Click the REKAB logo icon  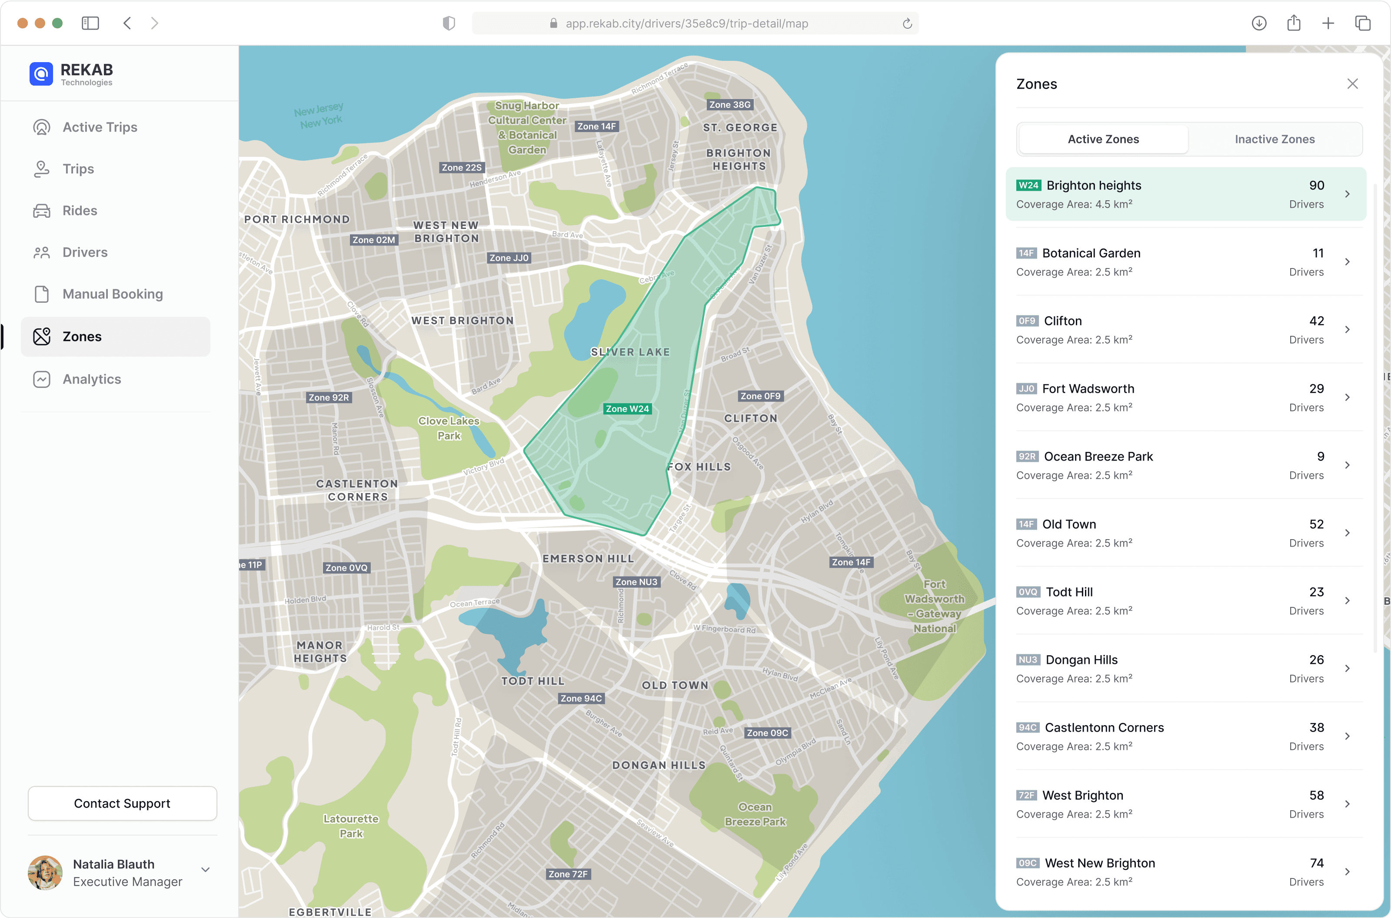41,74
